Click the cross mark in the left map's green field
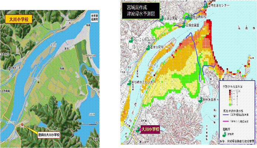The width and height of the screenshot is (257, 148). 38,82
